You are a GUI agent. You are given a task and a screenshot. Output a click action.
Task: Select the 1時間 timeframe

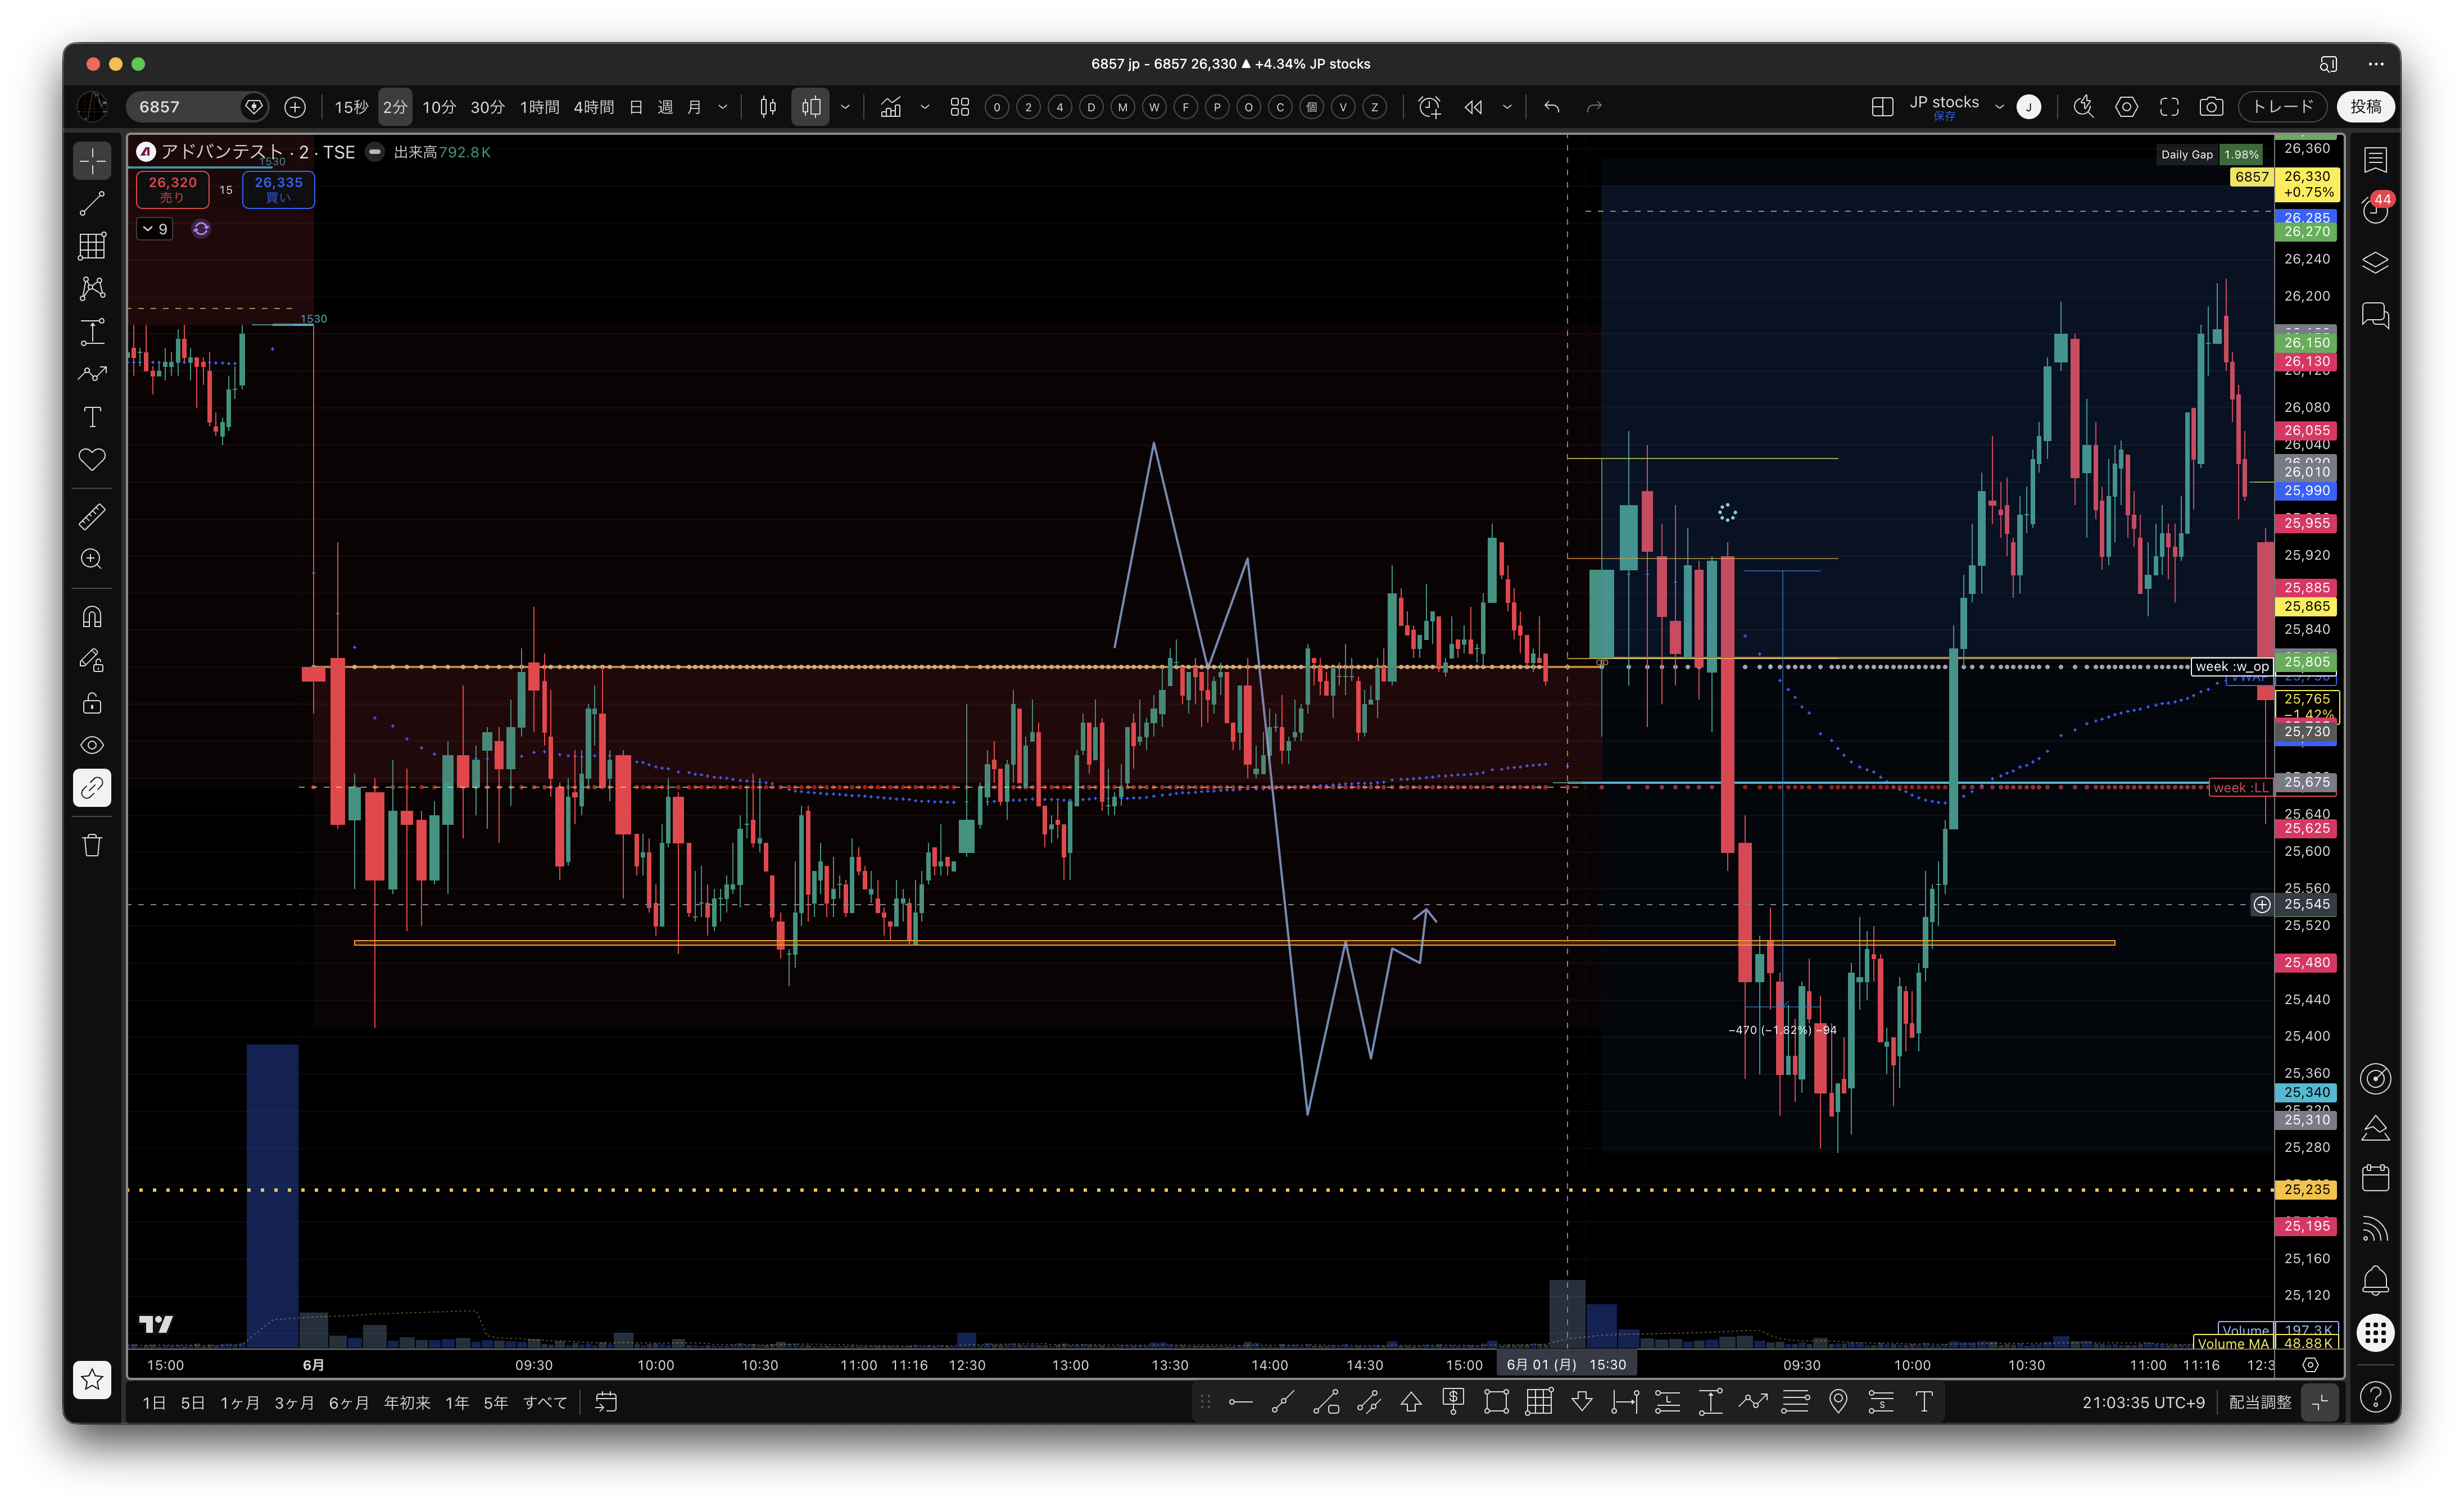[539, 107]
